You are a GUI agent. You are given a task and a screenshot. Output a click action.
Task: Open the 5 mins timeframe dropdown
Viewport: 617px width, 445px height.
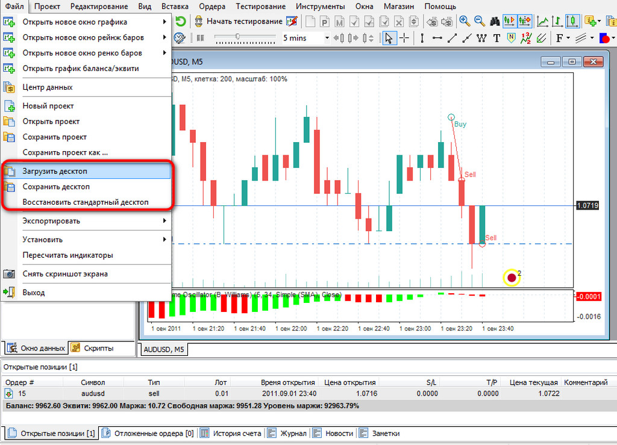tap(327, 37)
